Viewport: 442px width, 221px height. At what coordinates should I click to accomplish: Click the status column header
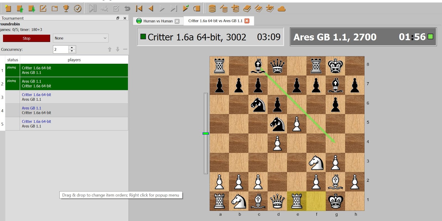pyautogui.click(x=13, y=60)
